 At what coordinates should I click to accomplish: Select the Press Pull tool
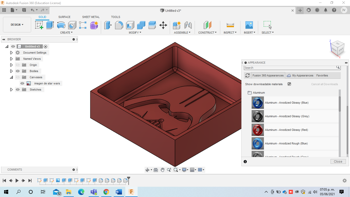pyautogui.click(x=108, y=25)
